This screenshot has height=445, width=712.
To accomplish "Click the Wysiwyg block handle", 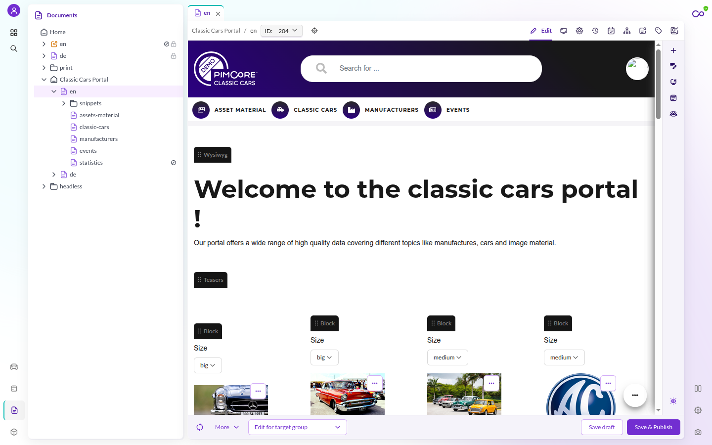I will click(x=213, y=155).
